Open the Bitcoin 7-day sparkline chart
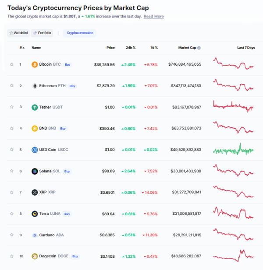The width and height of the screenshot is (263, 270). coord(233,63)
